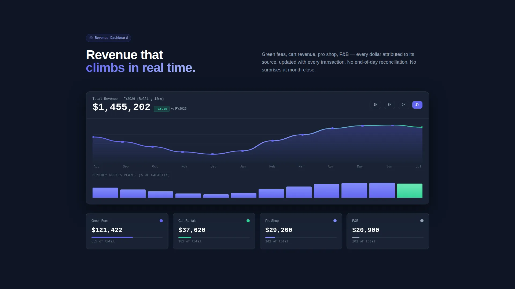Click the F&B gray color dot

(x=422, y=221)
